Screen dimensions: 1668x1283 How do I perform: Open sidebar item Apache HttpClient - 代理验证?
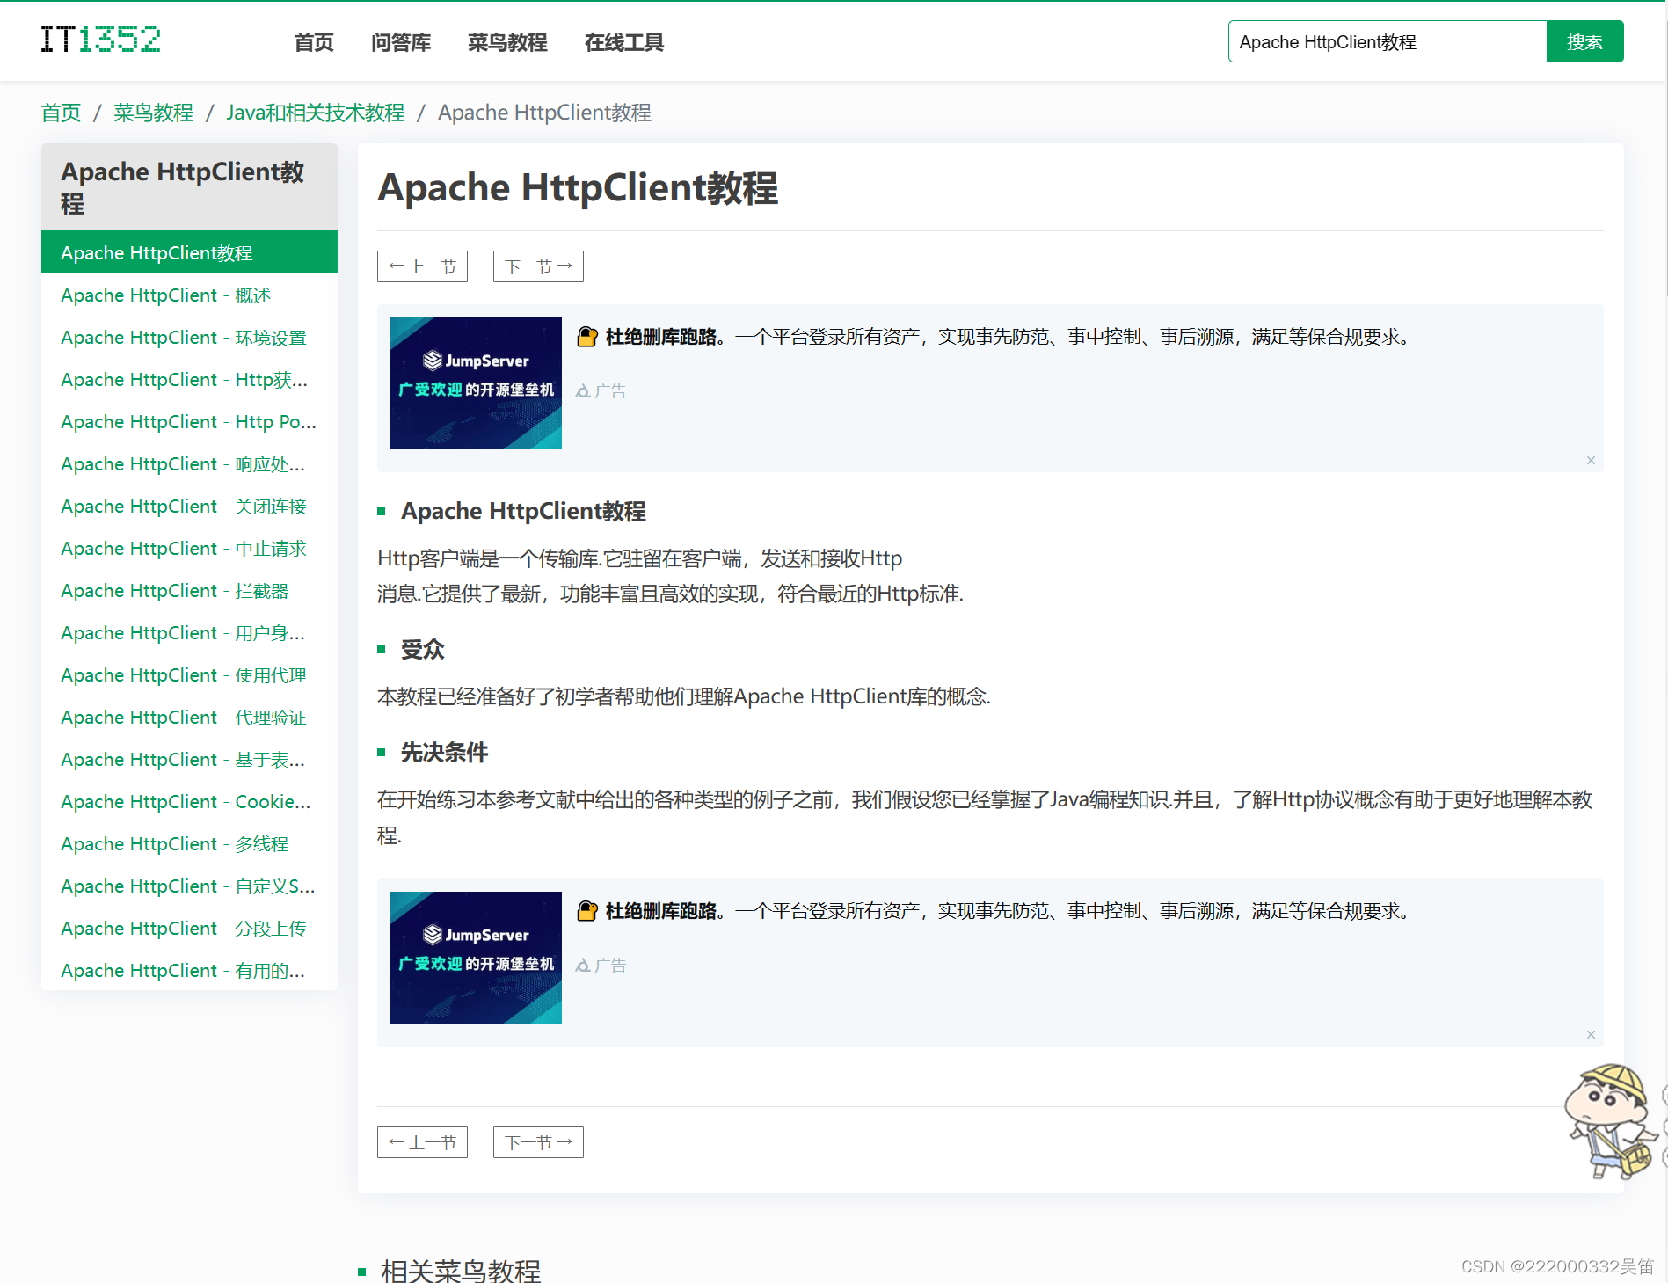click(189, 718)
